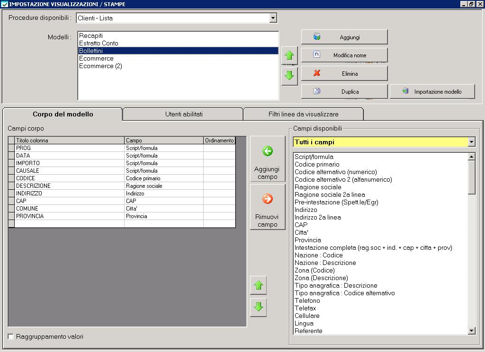
Task: Click the Ordinamento column header
Action: 219,141
